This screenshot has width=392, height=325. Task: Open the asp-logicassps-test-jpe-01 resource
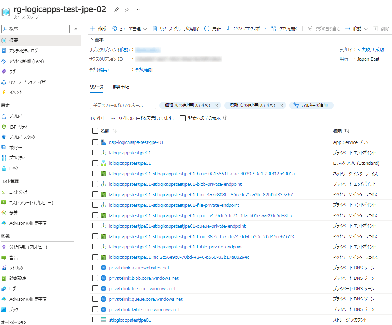coord(136,142)
